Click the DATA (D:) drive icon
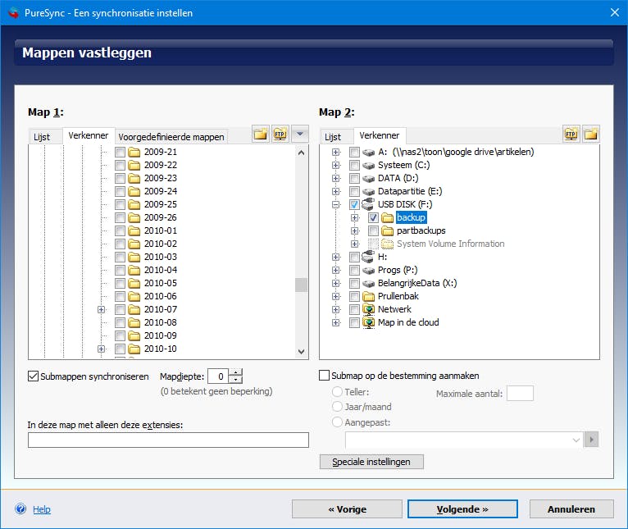 click(x=368, y=178)
